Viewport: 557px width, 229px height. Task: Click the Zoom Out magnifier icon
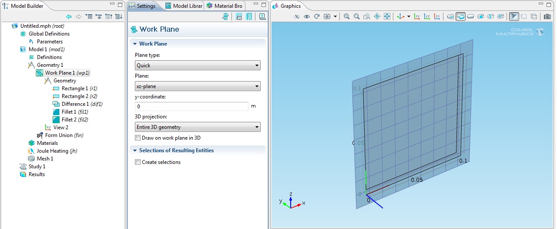(x=356, y=16)
